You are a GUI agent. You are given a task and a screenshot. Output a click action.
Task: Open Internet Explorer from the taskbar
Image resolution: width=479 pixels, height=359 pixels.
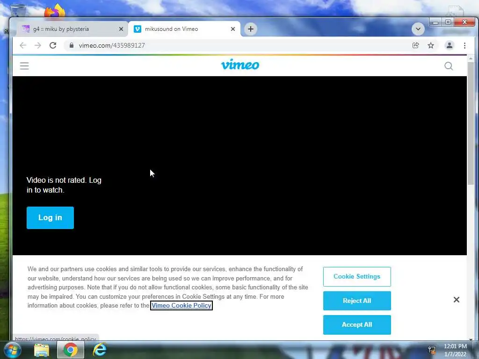(x=100, y=350)
